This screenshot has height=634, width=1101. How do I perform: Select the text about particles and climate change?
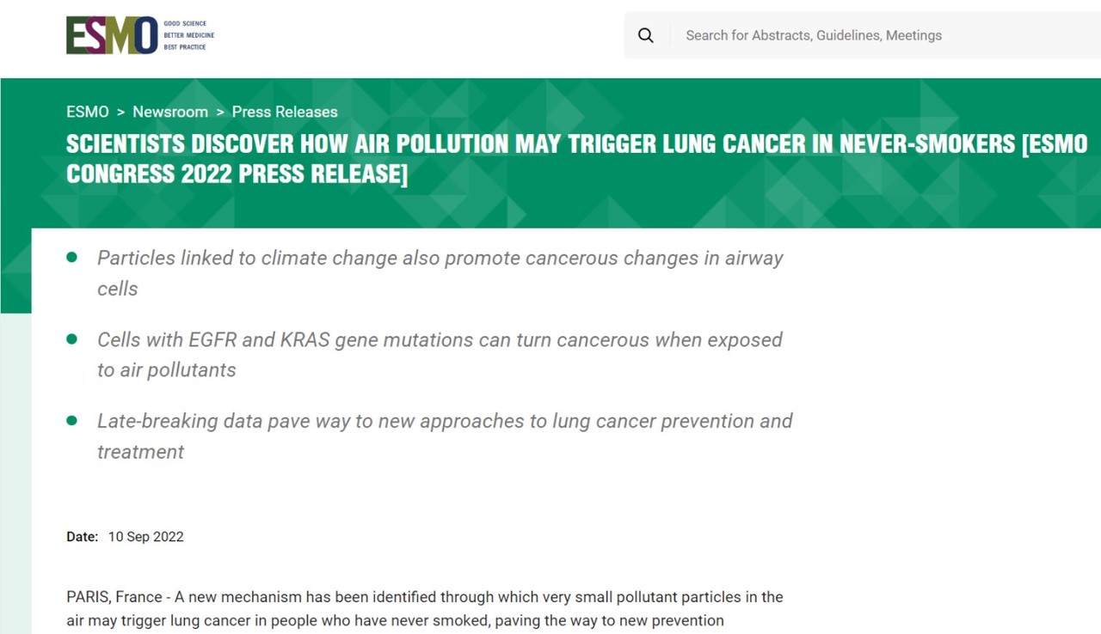(x=440, y=259)
